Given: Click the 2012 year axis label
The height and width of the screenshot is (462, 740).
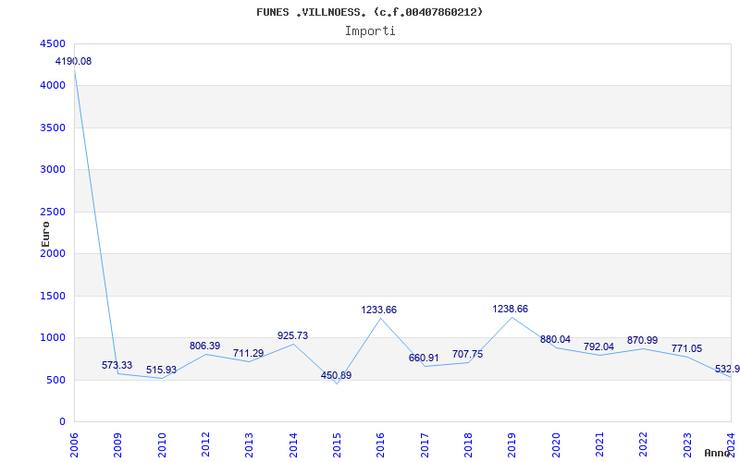Looking at the screenshot, I should (x=205, y=444).
